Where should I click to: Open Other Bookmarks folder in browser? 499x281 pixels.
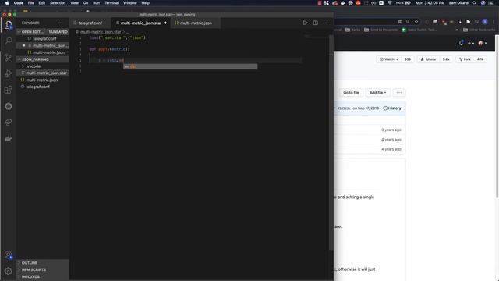(x=480, y=30)
